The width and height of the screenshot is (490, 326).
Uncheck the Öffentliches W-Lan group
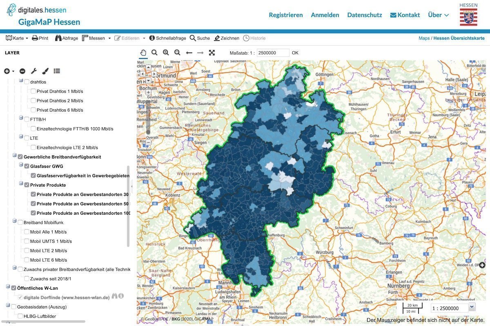click(x=13, y=288)
